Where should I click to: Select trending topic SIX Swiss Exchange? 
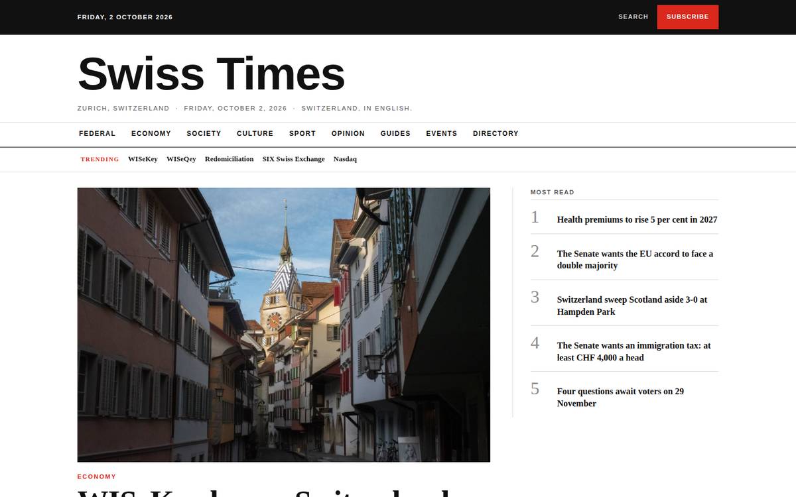(x=293, y=159)
